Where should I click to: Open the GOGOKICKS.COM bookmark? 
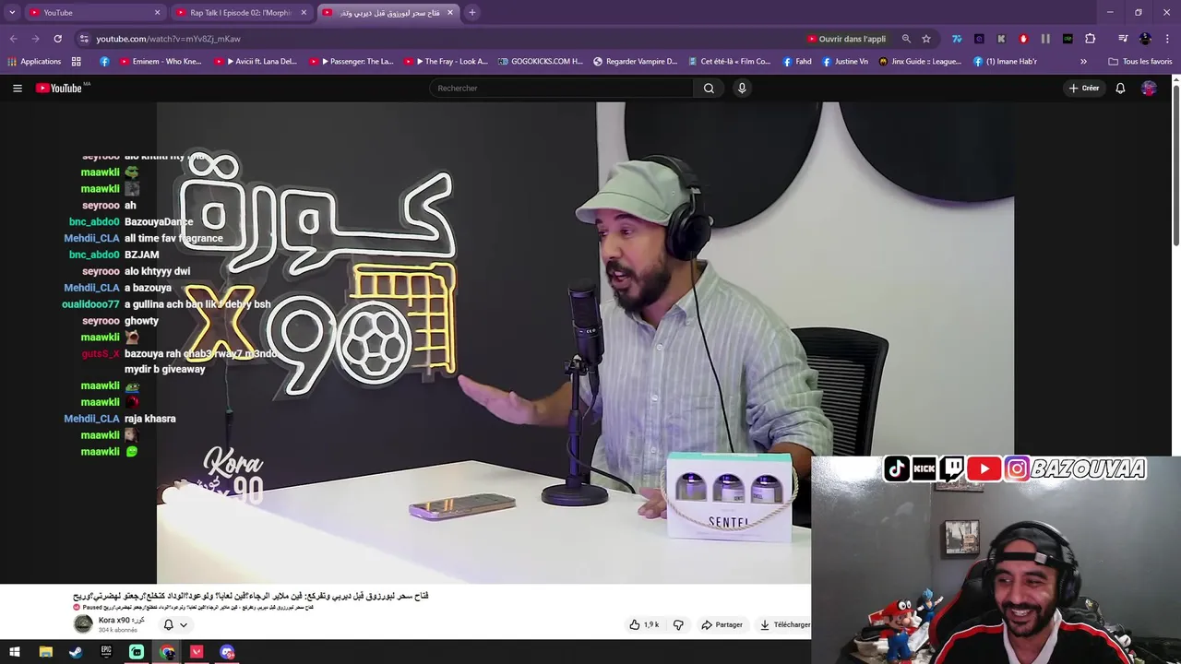pos(541,62)
